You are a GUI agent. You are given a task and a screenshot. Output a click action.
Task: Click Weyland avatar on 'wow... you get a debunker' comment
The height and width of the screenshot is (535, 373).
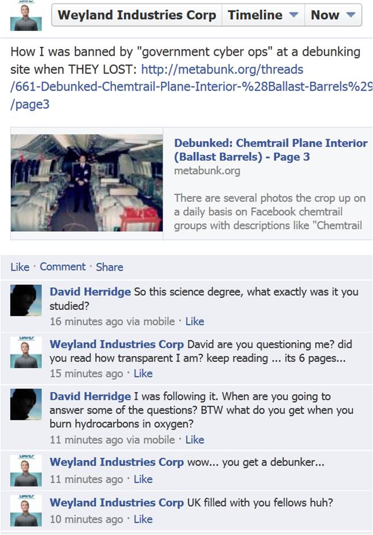[26, 471]
